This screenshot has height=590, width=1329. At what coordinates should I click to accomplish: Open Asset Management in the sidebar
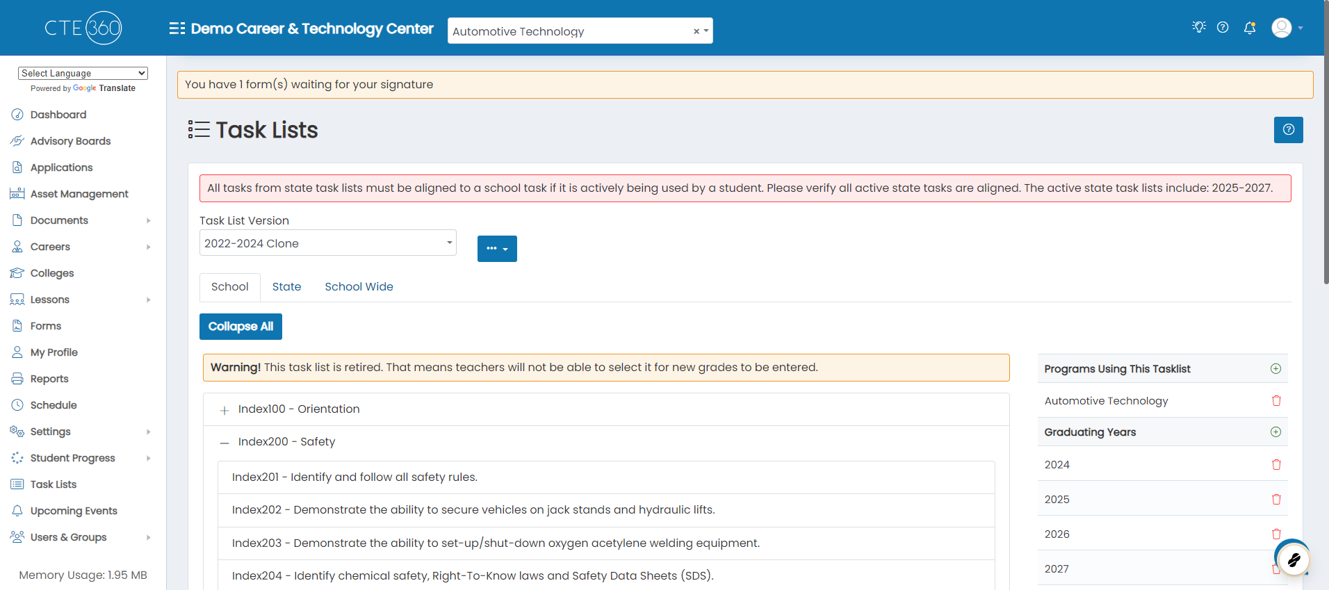tap(79, 194)
